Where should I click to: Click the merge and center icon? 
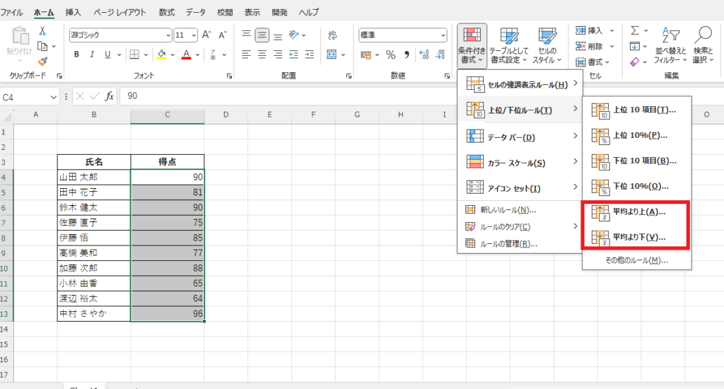[332, 54]
